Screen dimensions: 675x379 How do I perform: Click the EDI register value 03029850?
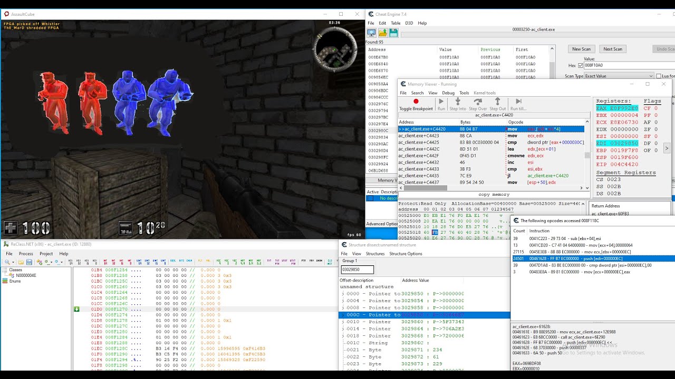(x=624, y=143)
